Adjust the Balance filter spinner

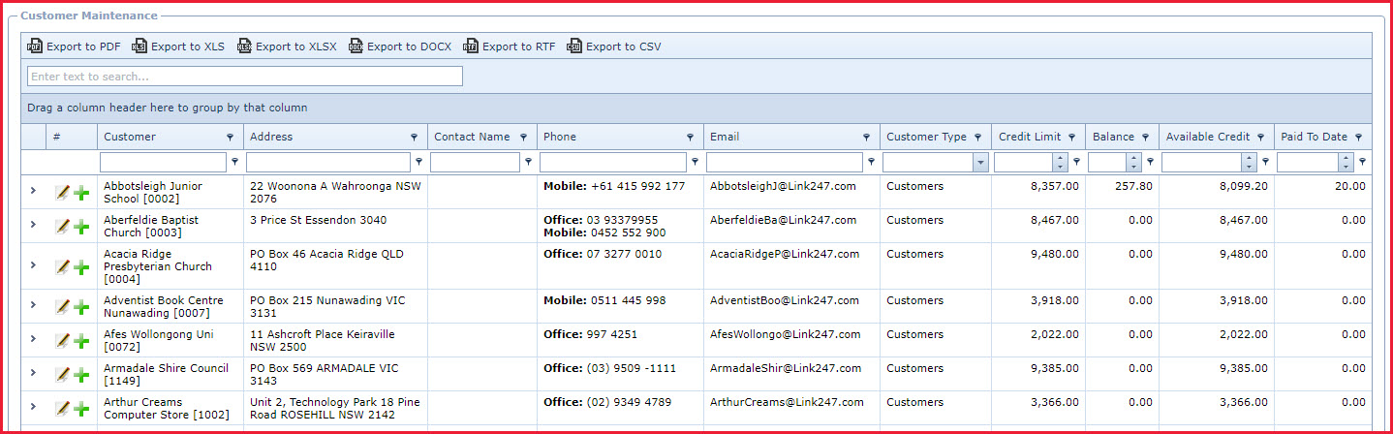pyautogui.click(x=1134, y=163)
